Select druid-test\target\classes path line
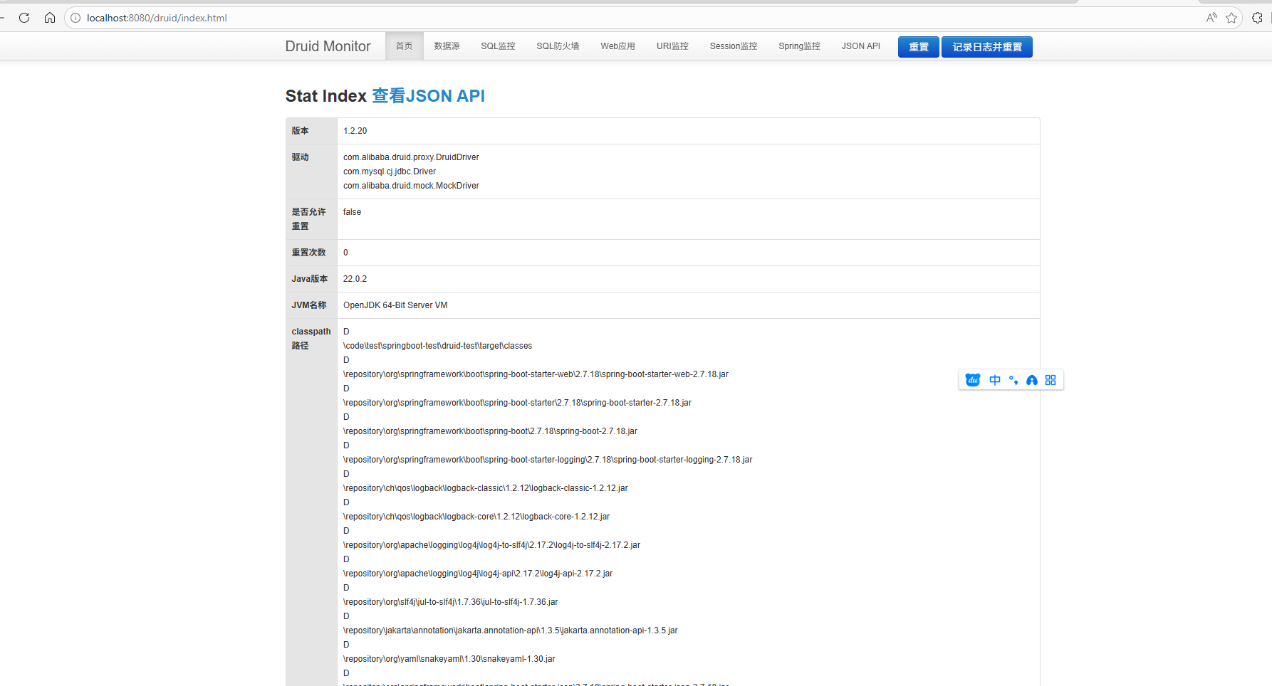The width and height of the screenshot is (1272, 686). click(437, 346)
